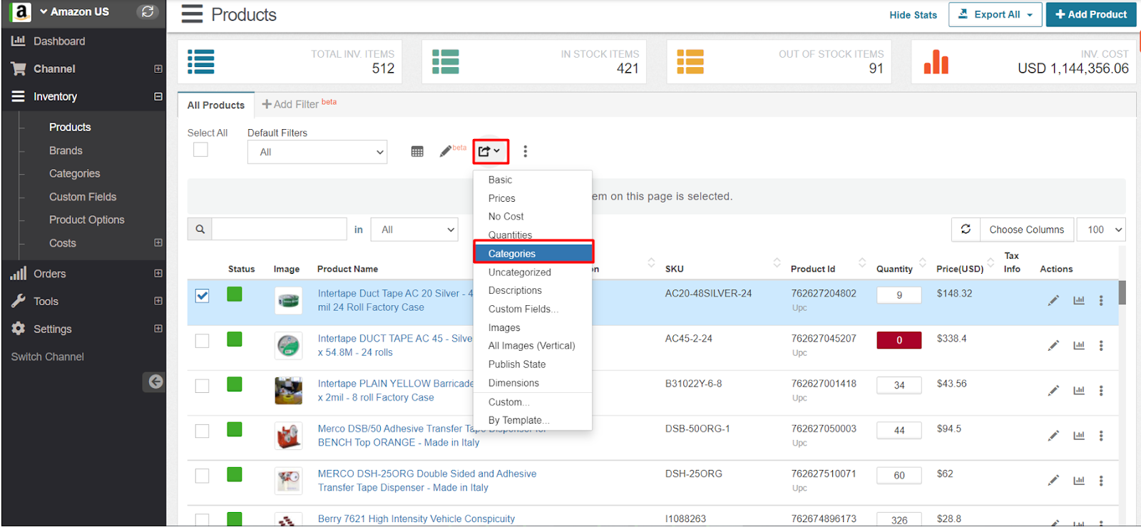The width and height of the screenshot is (1141, 527).
Task: View stats chart for AC20-48SILVER-24 row
Action: 1079,300
